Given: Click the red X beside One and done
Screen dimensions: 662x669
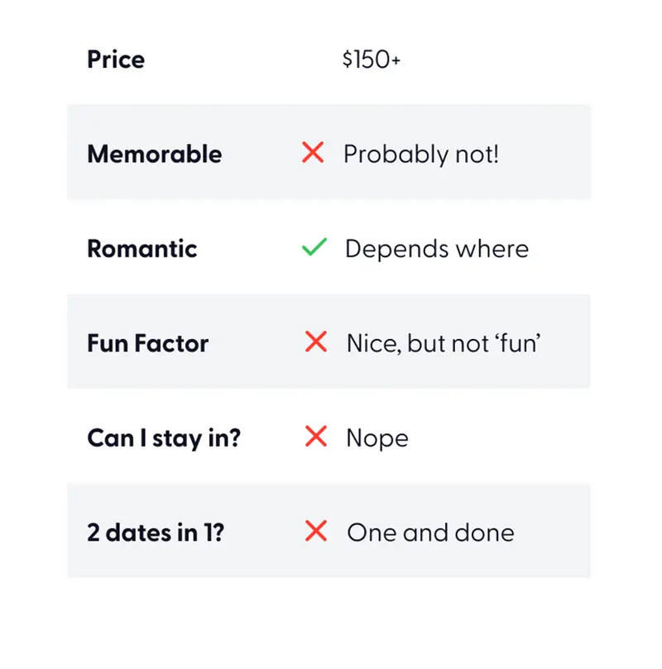Looking at the screenshot, I should click(x=316, y=531).
